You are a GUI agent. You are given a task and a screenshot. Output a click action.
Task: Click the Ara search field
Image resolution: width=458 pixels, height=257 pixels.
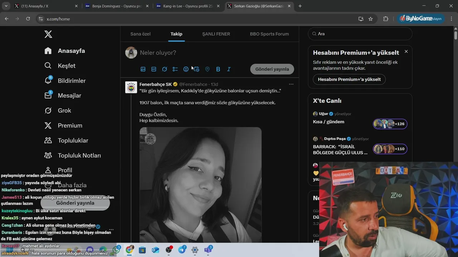tap(360, 34)
